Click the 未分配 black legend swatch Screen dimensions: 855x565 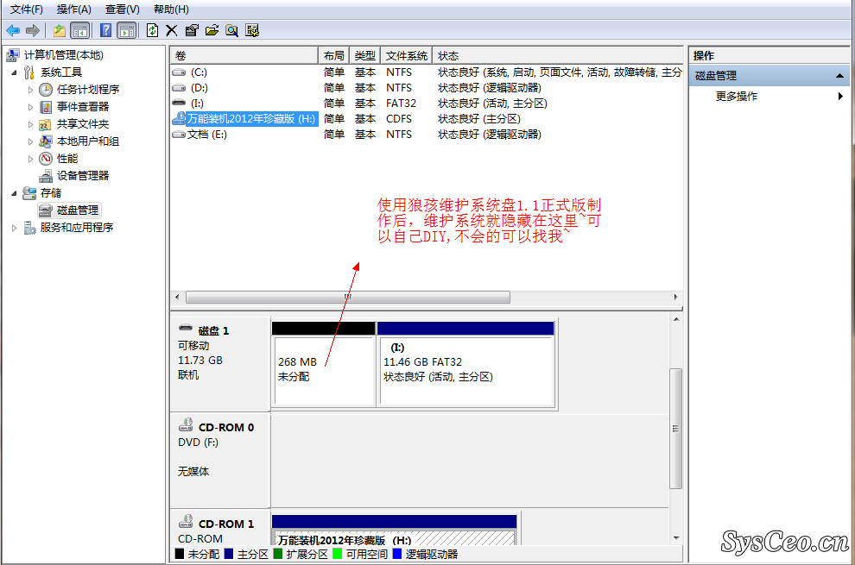pyautogui.click(x=180, y=554)
